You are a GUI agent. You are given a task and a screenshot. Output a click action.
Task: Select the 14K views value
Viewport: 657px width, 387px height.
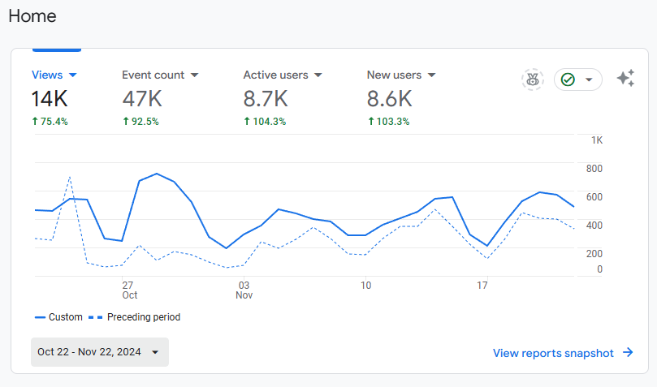pyautogui.click(x=50, y=99)
